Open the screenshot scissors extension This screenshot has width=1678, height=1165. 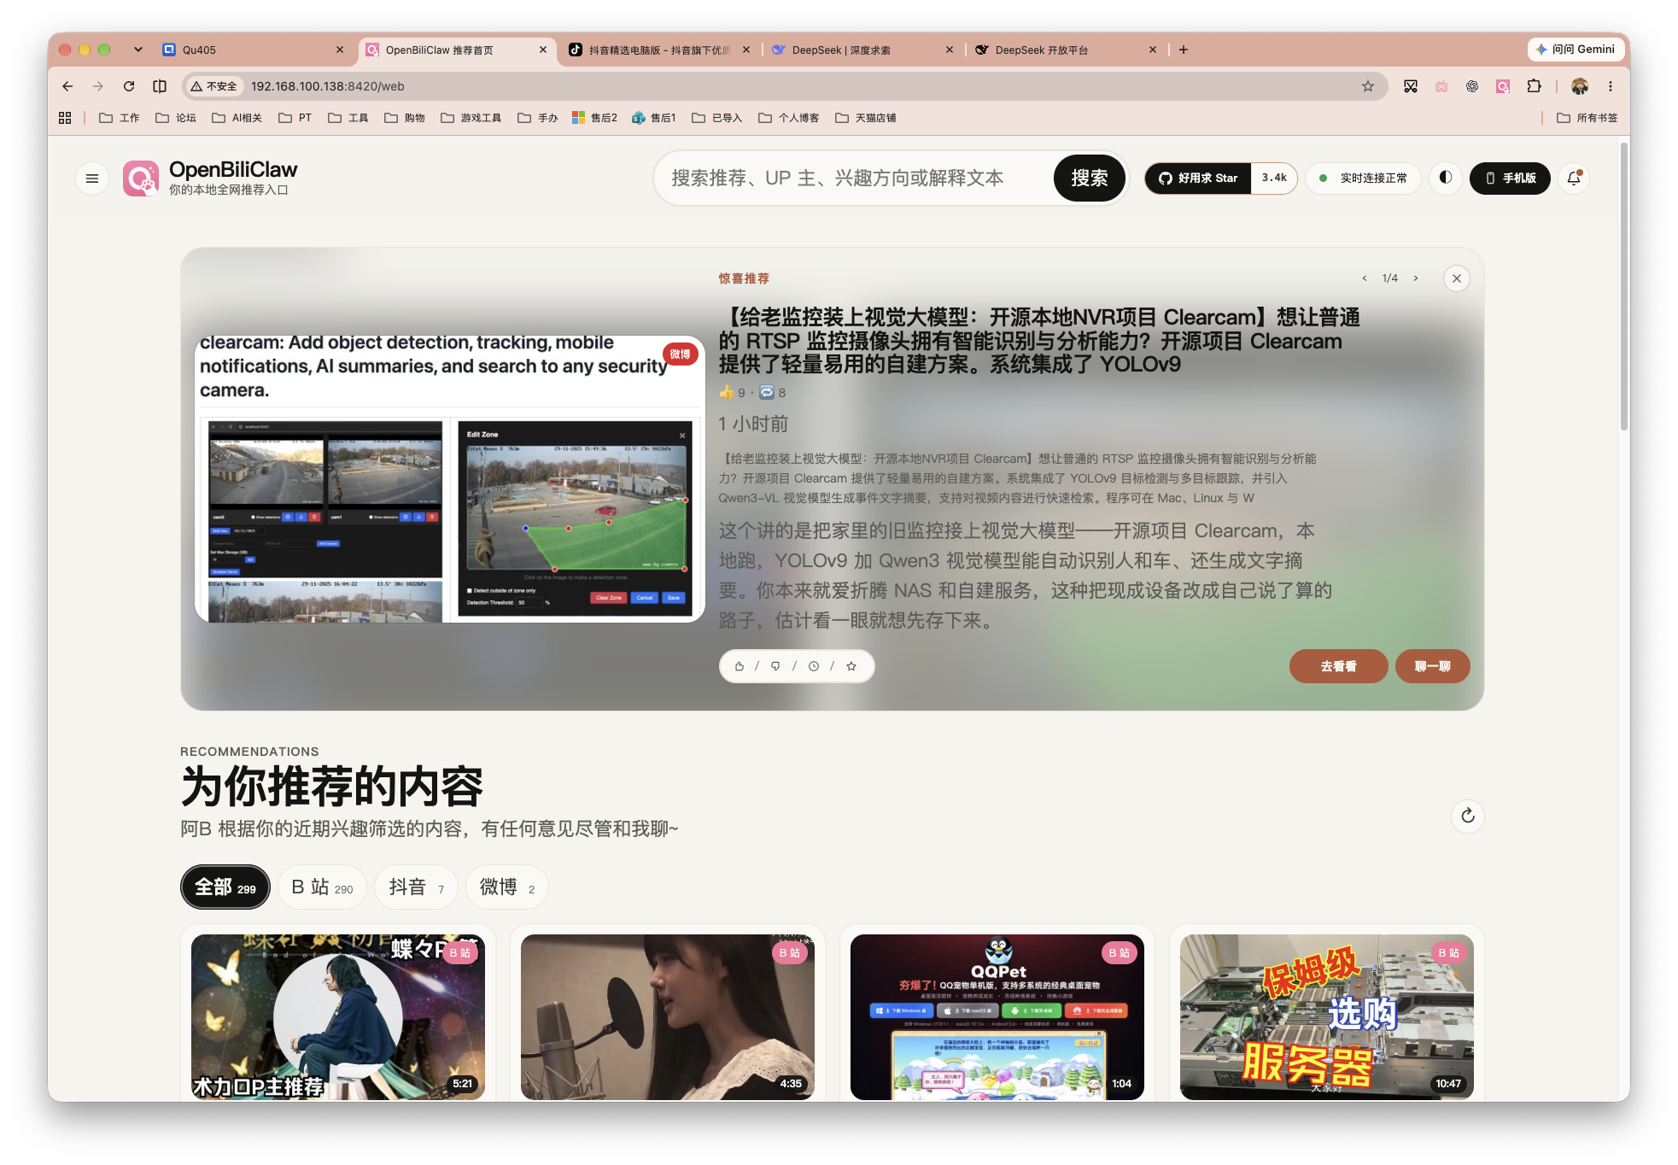[1411, 86]
